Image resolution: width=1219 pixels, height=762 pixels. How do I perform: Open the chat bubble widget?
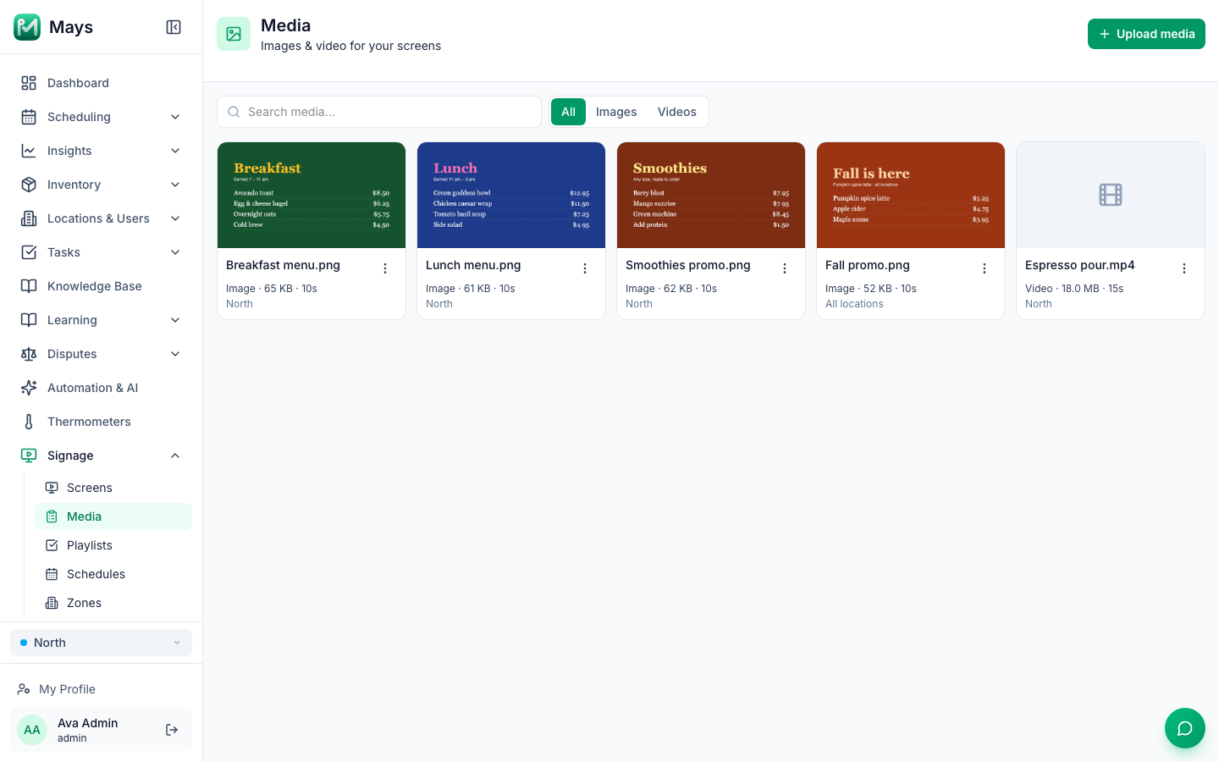tap(1185, 728)
